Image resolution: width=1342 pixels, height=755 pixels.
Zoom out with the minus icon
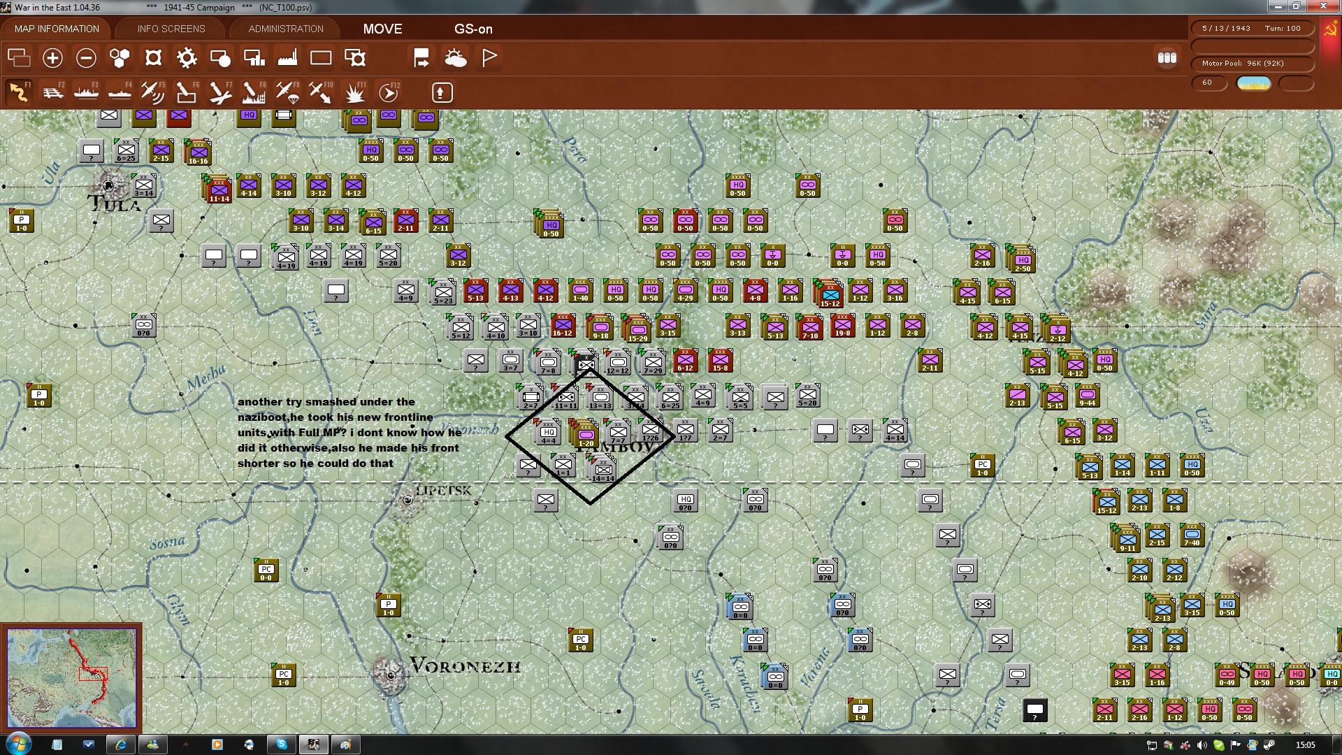(x=86, y=58)
